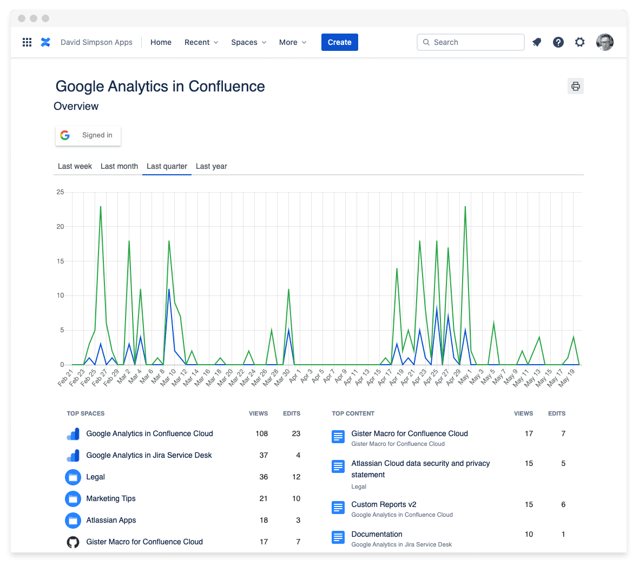Viewport: 639px width, 566px height.
Task: Expand the Spaces dropdown menu
Action: (248, 42)
